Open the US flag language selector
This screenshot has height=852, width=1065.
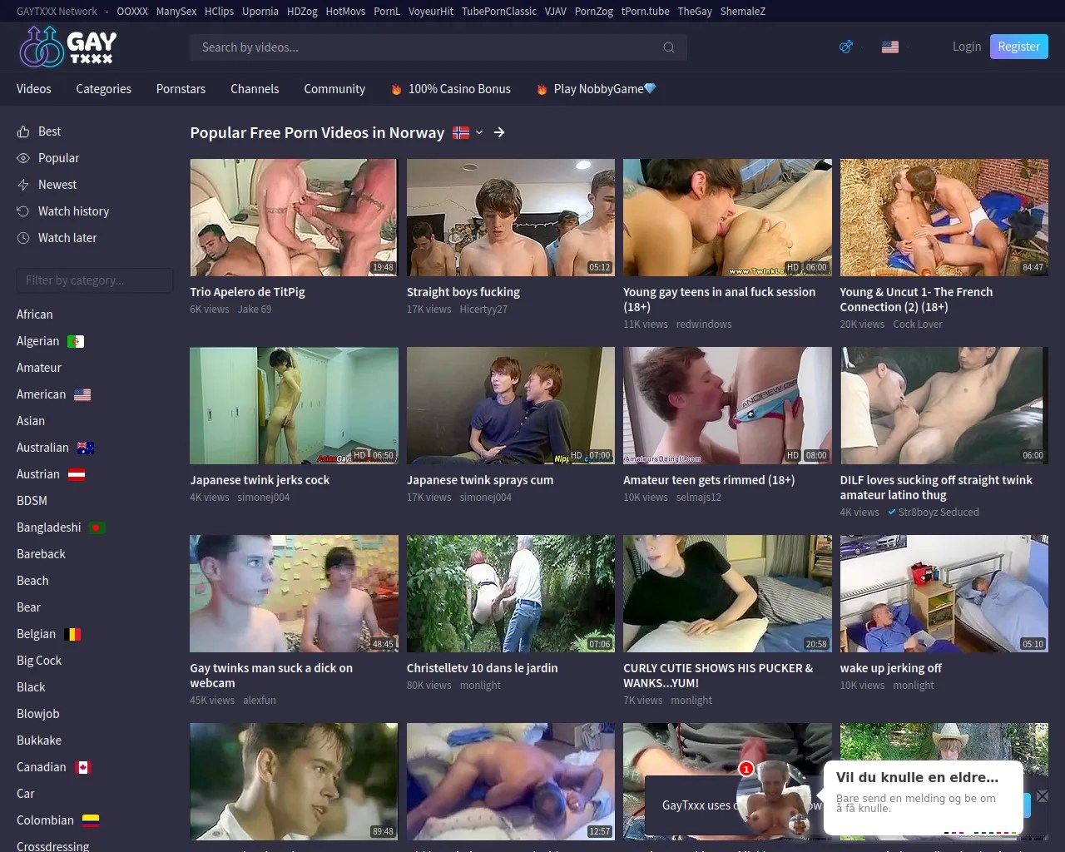click(x=890, y=47)
